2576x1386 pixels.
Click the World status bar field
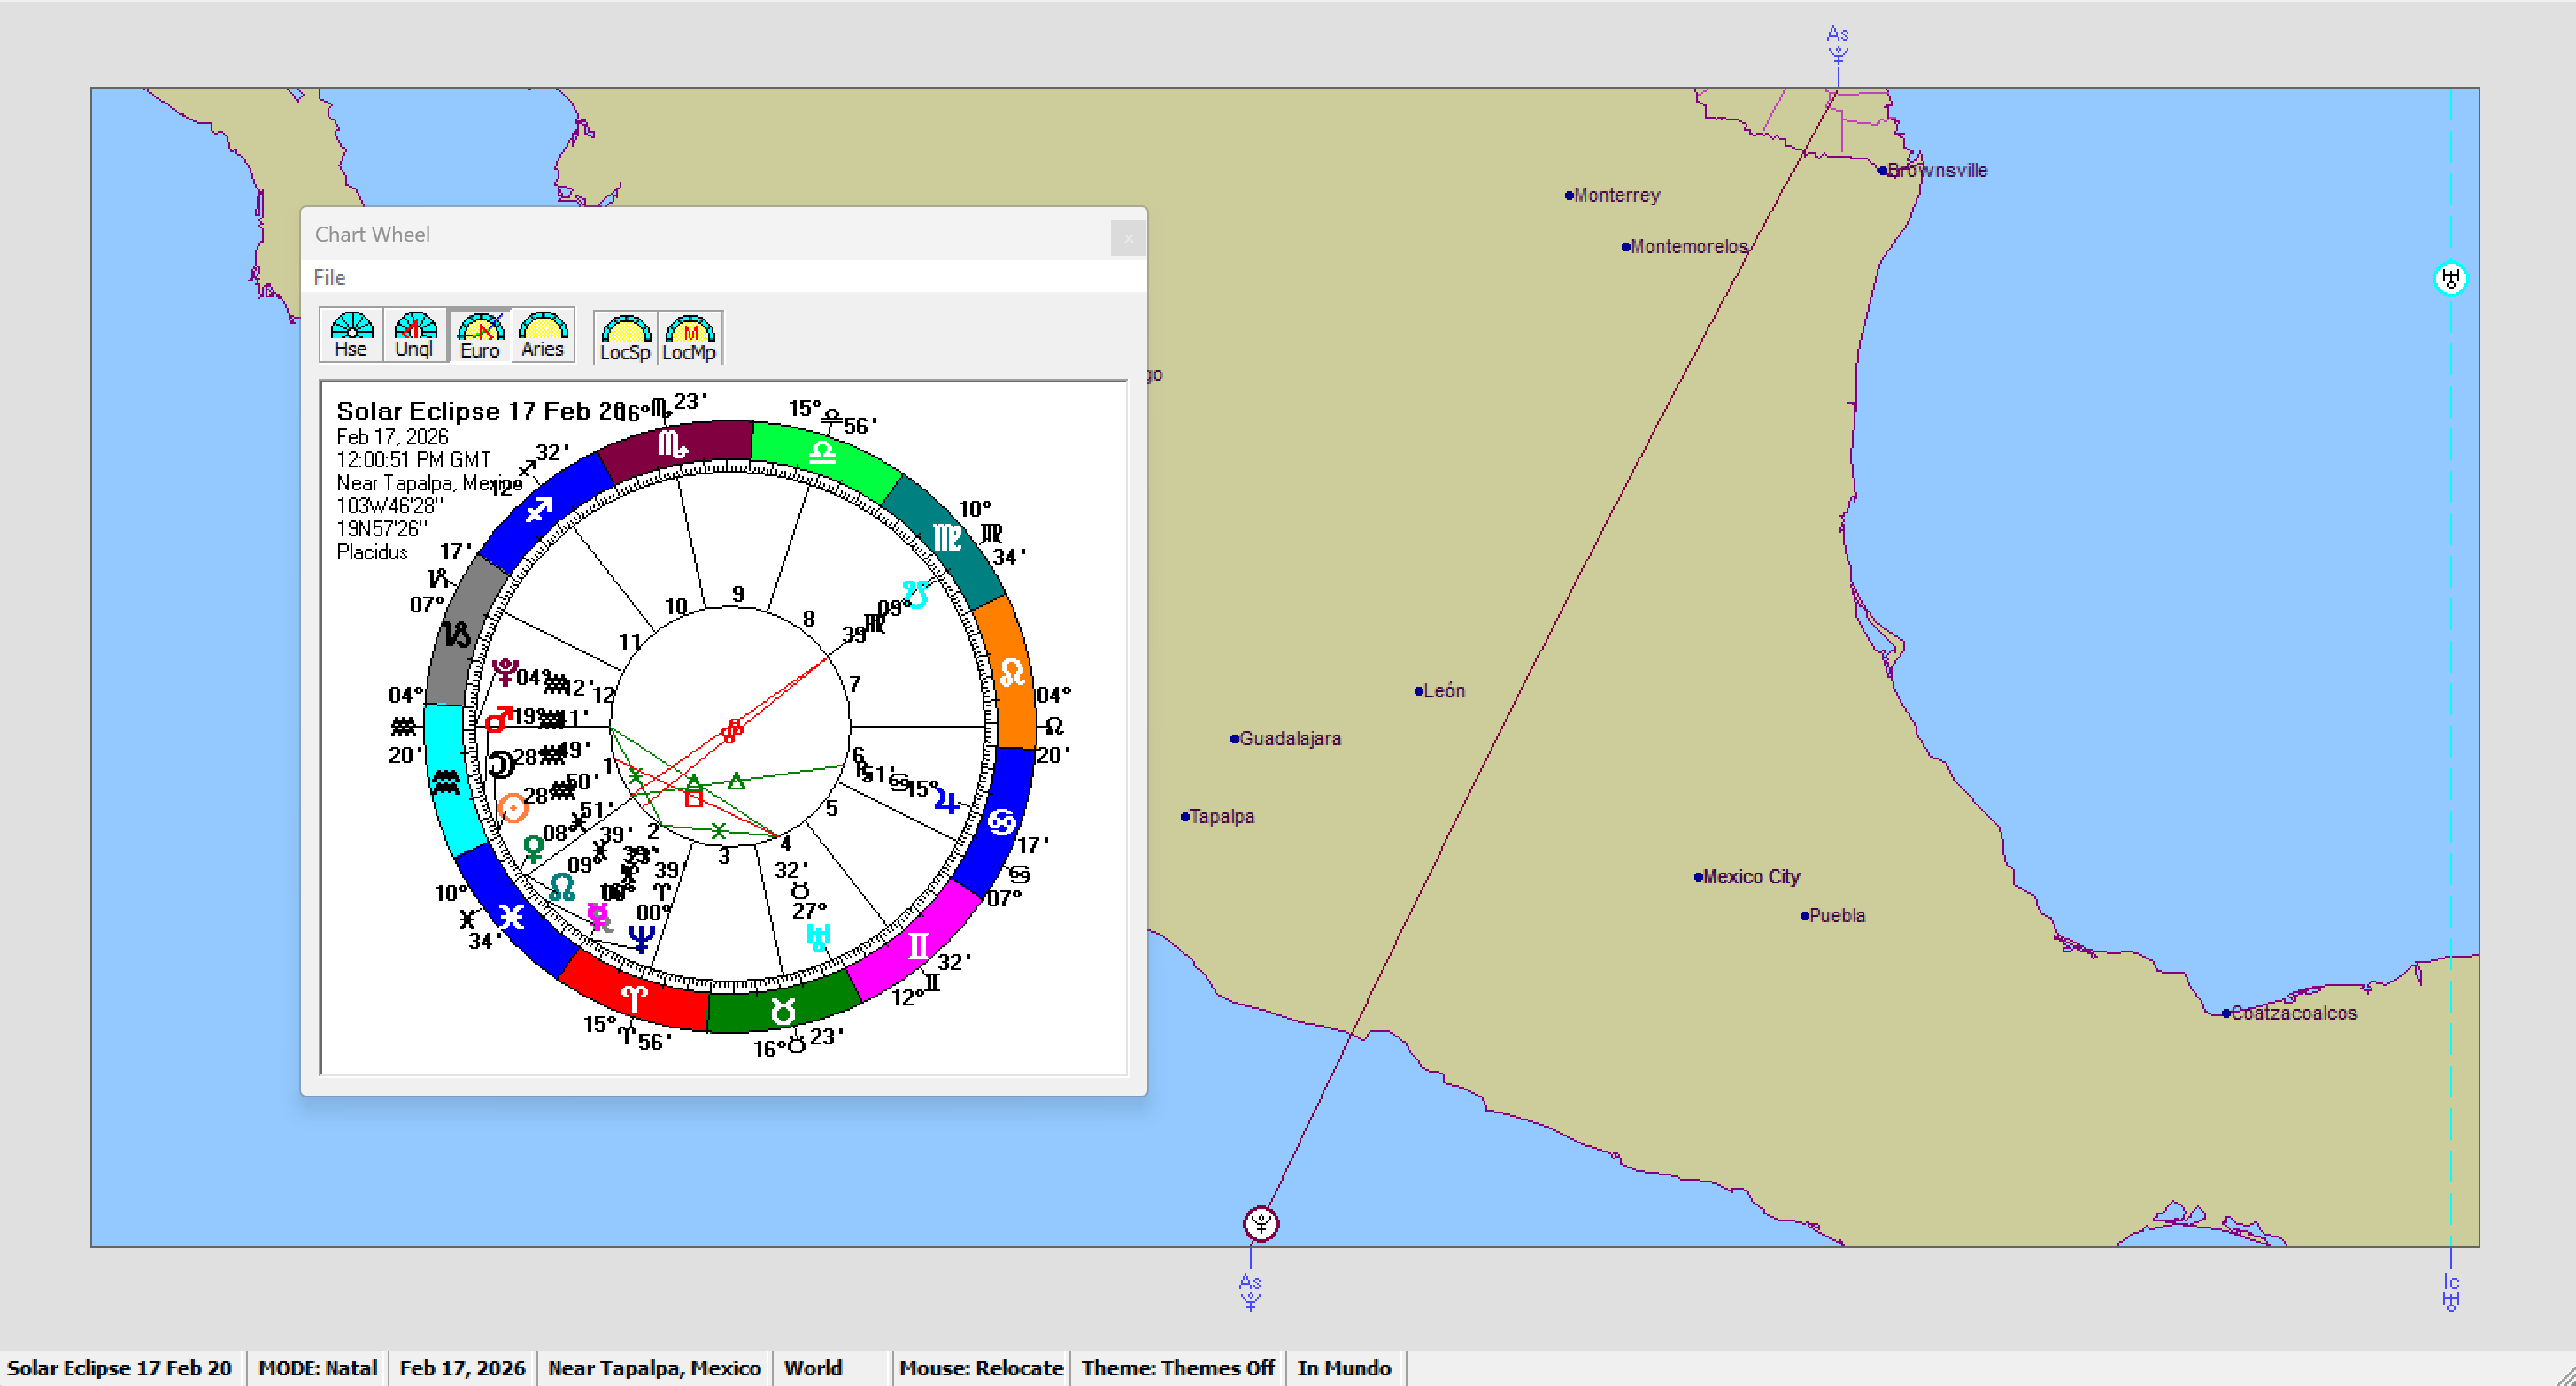(x=812, y=1367)
